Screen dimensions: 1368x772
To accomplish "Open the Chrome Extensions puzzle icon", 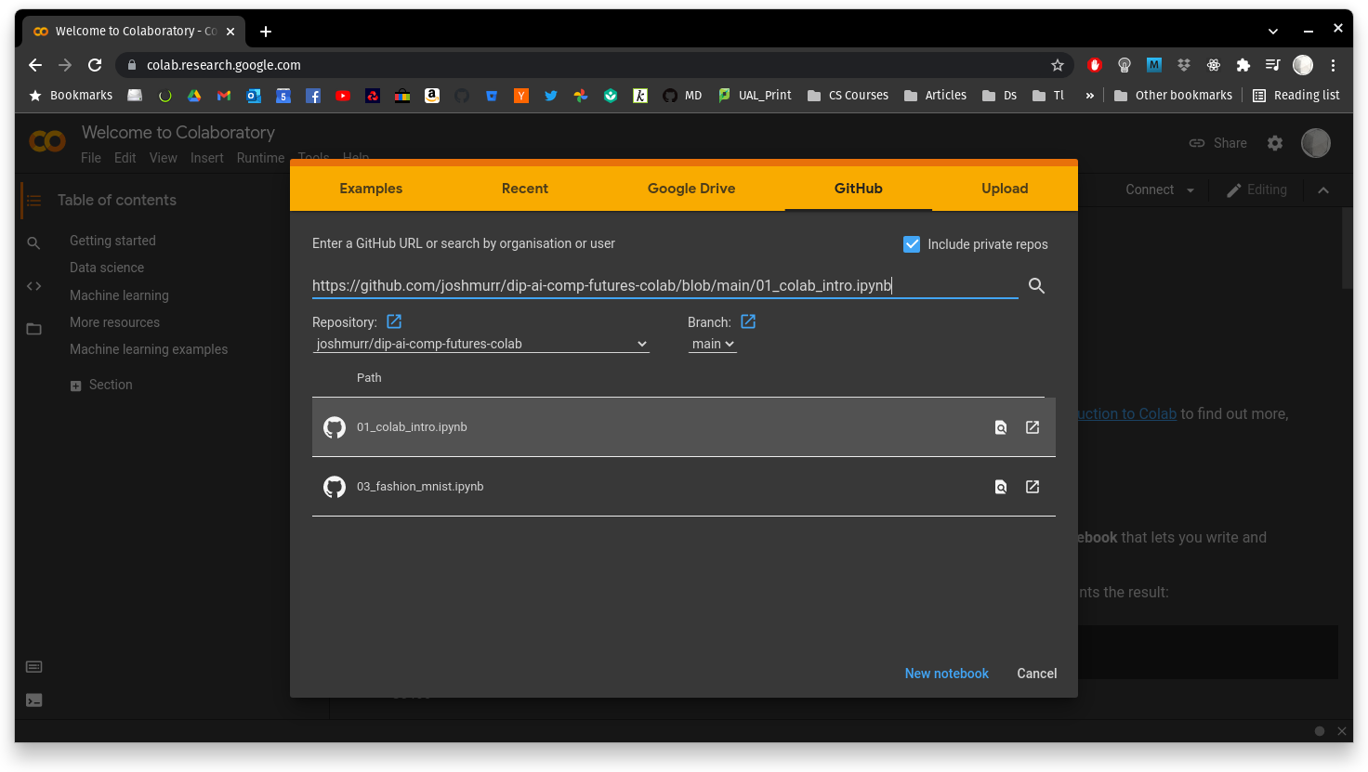I will click(1243, 65).
